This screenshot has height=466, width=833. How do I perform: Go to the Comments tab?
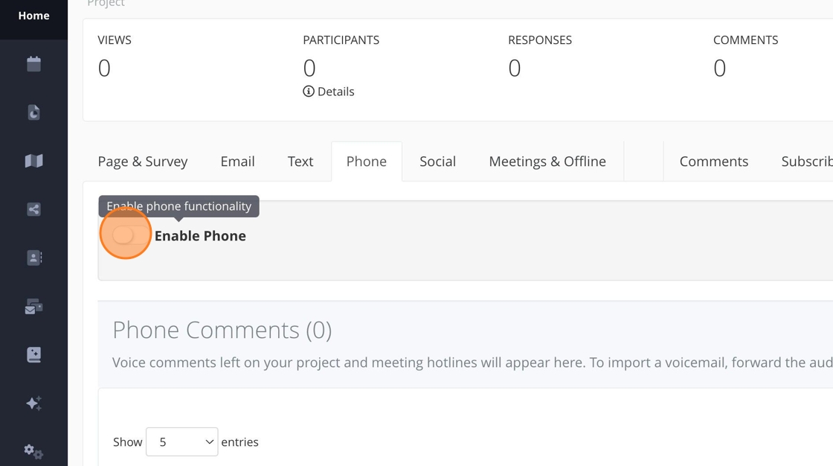point(713,162)
